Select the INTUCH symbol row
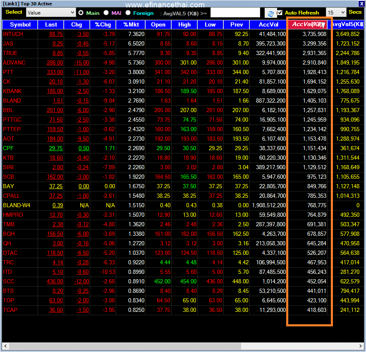The image size is (366, 352). pyautogui.click(x=183, y=34)
